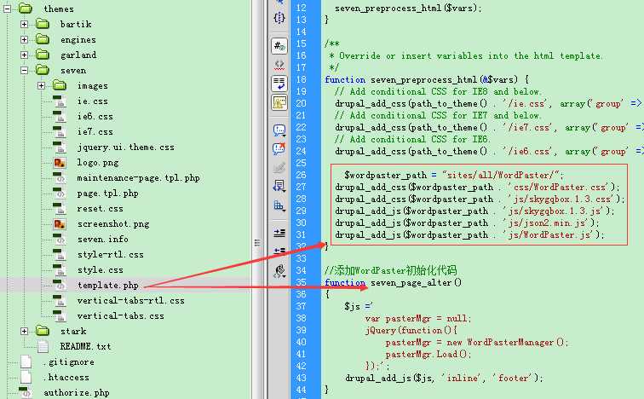Open the Apply Comment speech-bubble icon
Screen dimensions: 644x399
point(279,130)
